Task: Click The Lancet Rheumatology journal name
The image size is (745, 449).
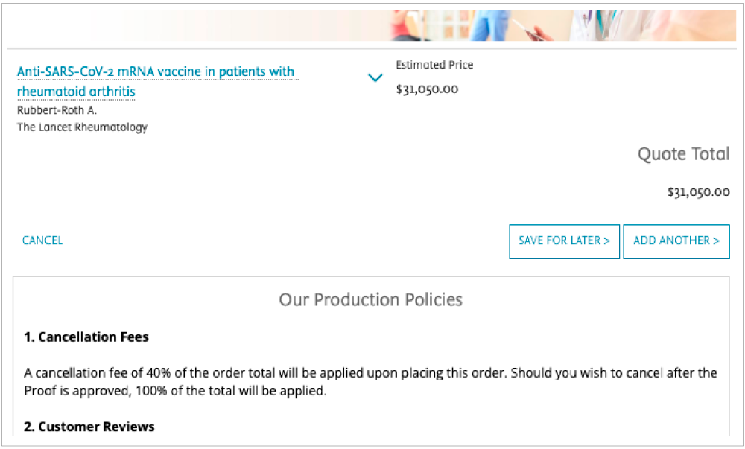Action: (82, 127)
